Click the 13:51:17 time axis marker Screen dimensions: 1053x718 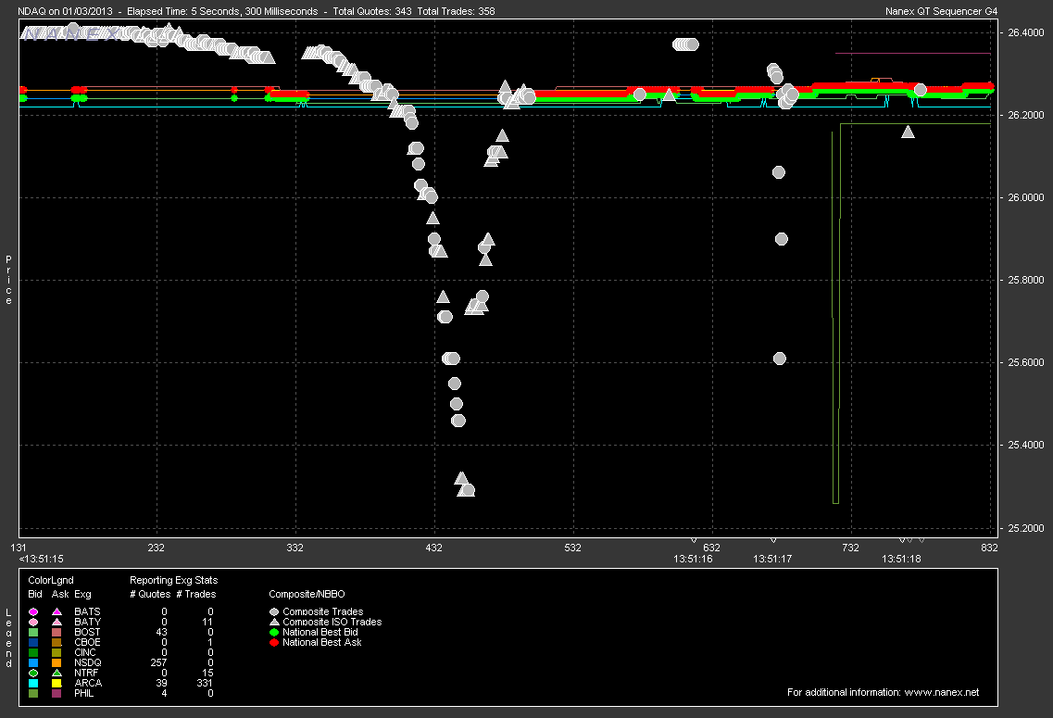[771, 559]
